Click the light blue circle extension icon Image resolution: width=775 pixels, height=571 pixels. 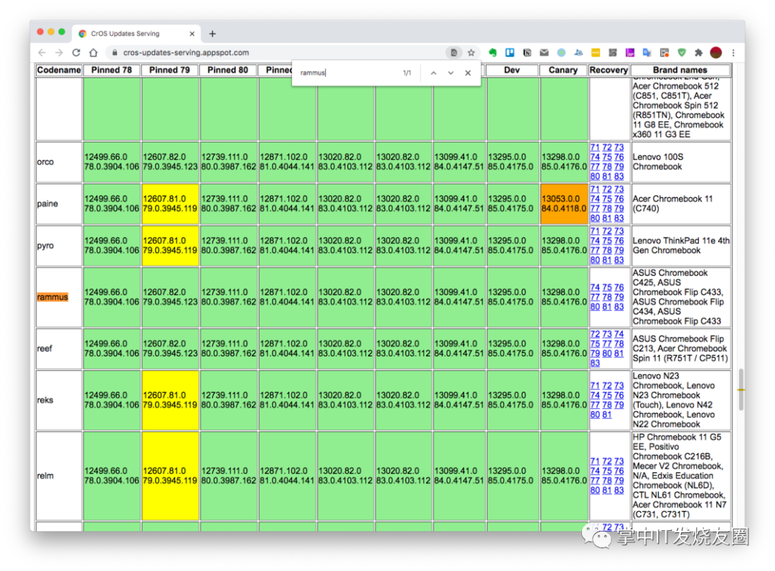click(x=561, y=52)
